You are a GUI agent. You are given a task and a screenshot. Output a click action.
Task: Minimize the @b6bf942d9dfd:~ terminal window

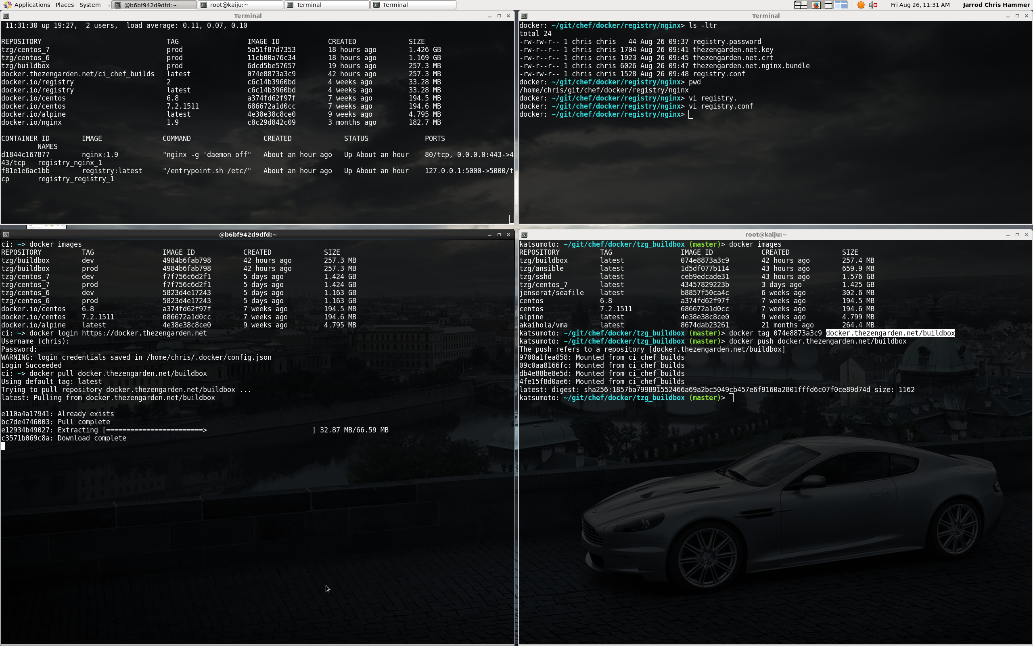click(489, 235)
